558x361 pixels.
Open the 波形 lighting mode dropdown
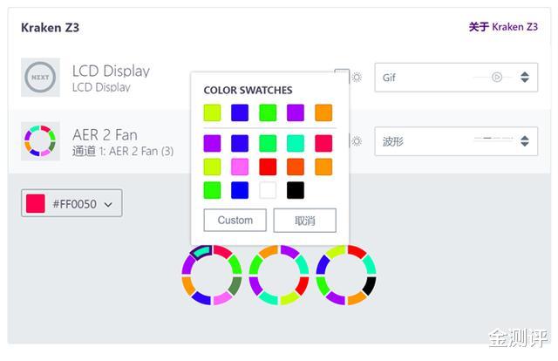tap(456, 141)
